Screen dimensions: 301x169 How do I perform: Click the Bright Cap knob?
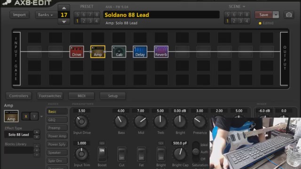click(180, 154)
